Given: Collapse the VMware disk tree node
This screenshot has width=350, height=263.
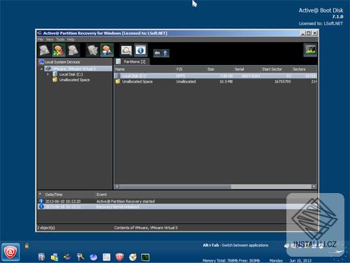Looking at the screenshot, I should tap(42, 69).
